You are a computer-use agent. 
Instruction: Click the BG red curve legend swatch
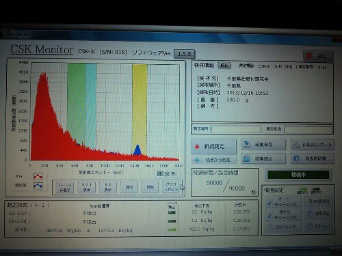(38, 177)
